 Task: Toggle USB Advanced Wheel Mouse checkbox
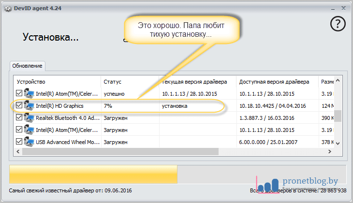click(19, 142)
